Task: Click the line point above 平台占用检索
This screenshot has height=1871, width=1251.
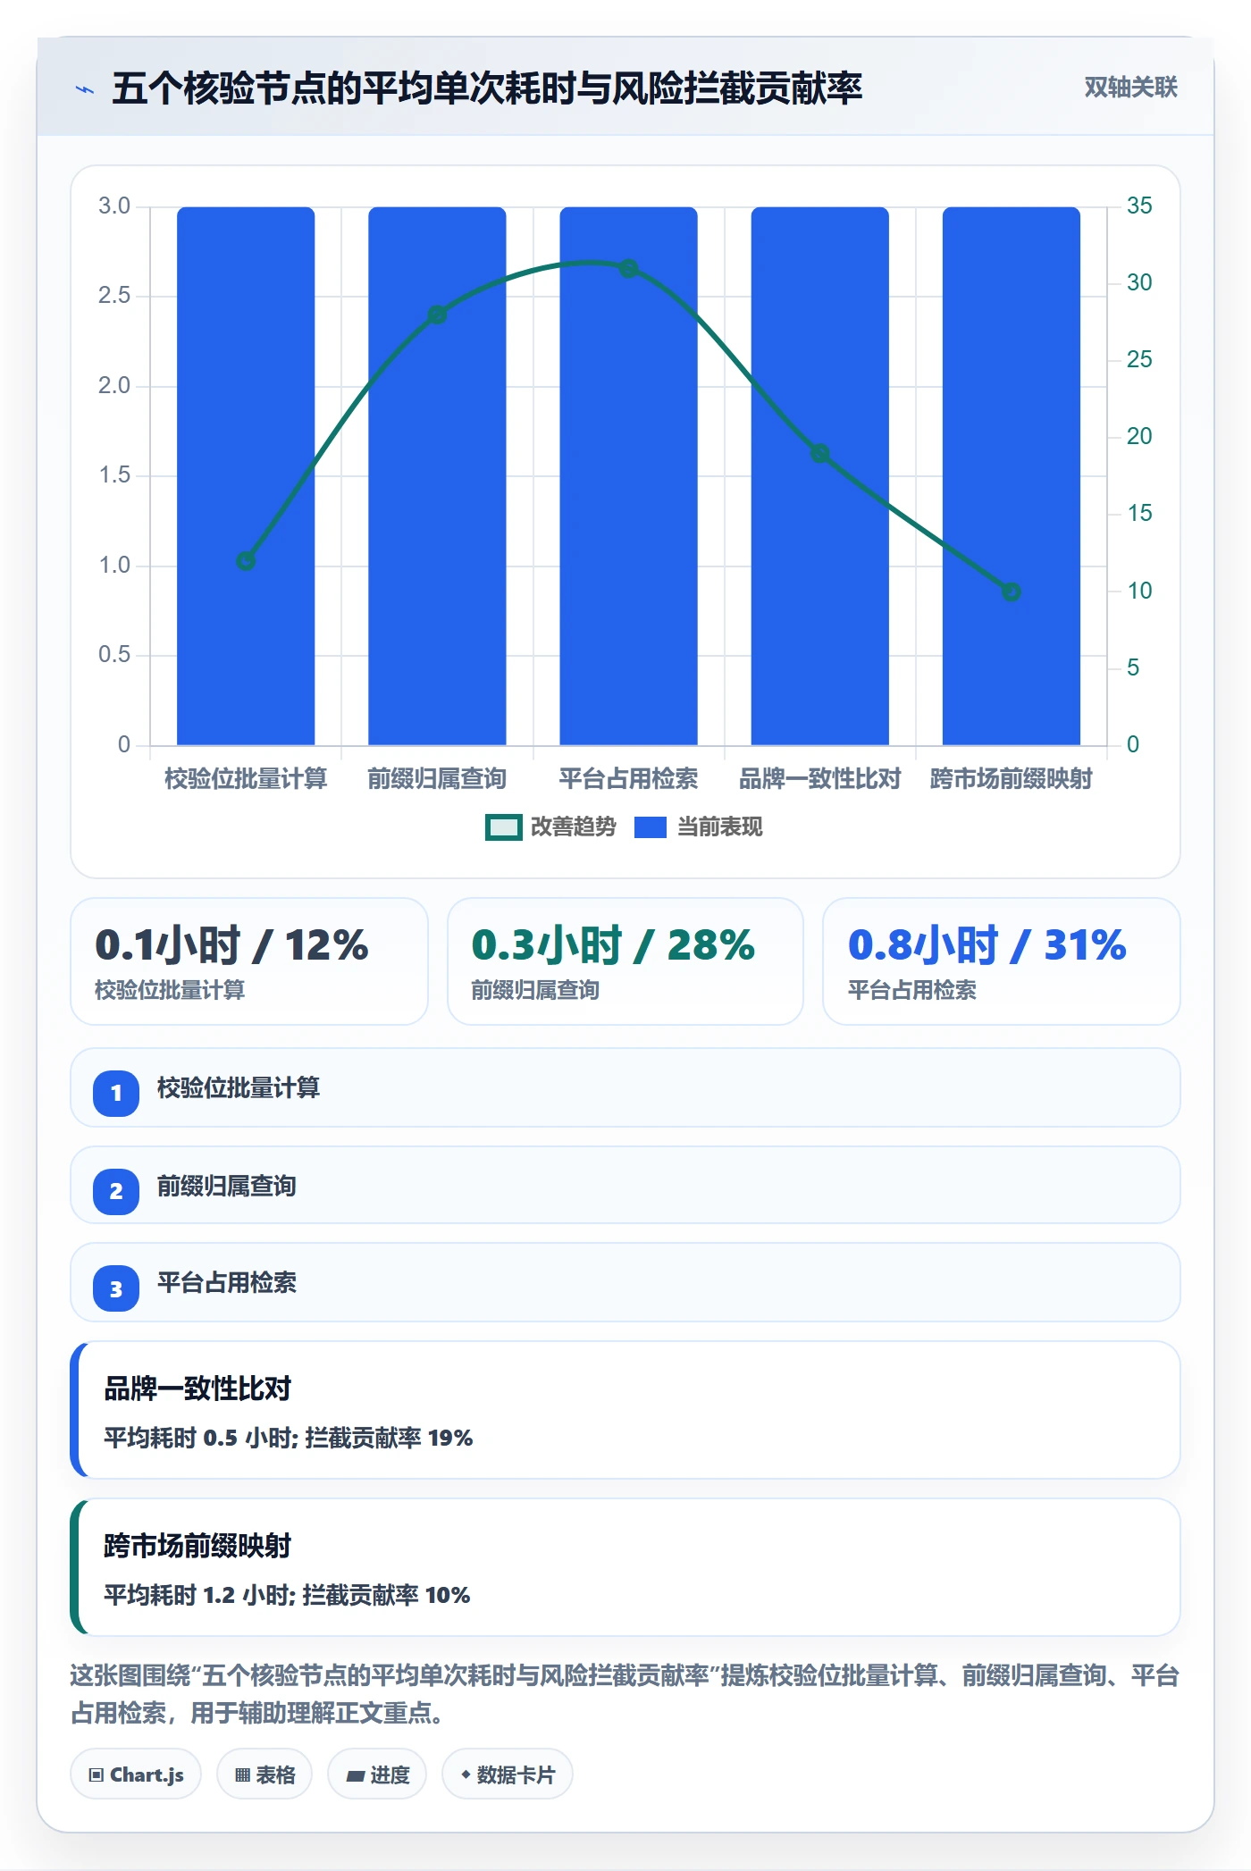Action: pyautogui.click(x=628, y=268)
